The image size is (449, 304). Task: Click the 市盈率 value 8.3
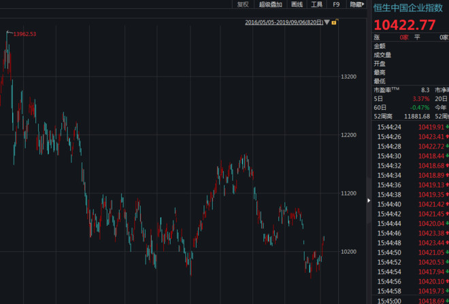pos(425,90)
